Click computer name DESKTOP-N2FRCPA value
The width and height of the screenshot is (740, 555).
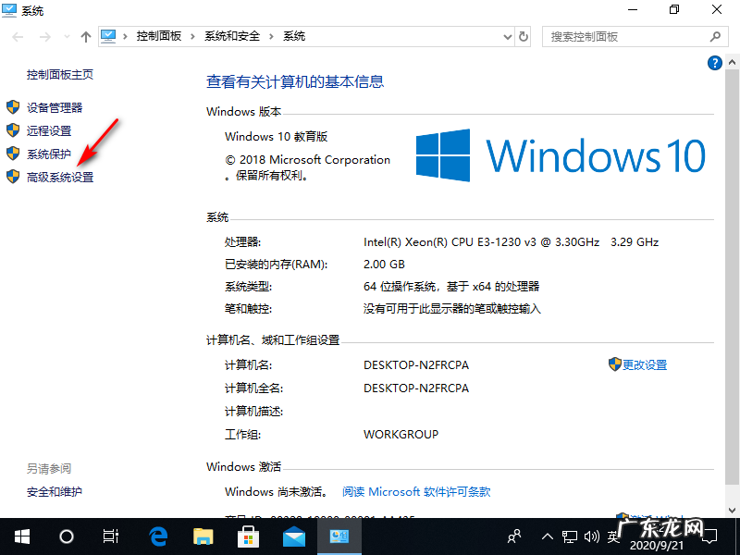point(415,364)
